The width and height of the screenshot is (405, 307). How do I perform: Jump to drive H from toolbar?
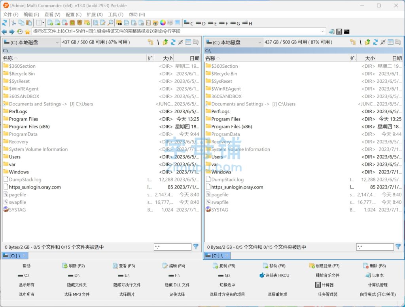247,23
